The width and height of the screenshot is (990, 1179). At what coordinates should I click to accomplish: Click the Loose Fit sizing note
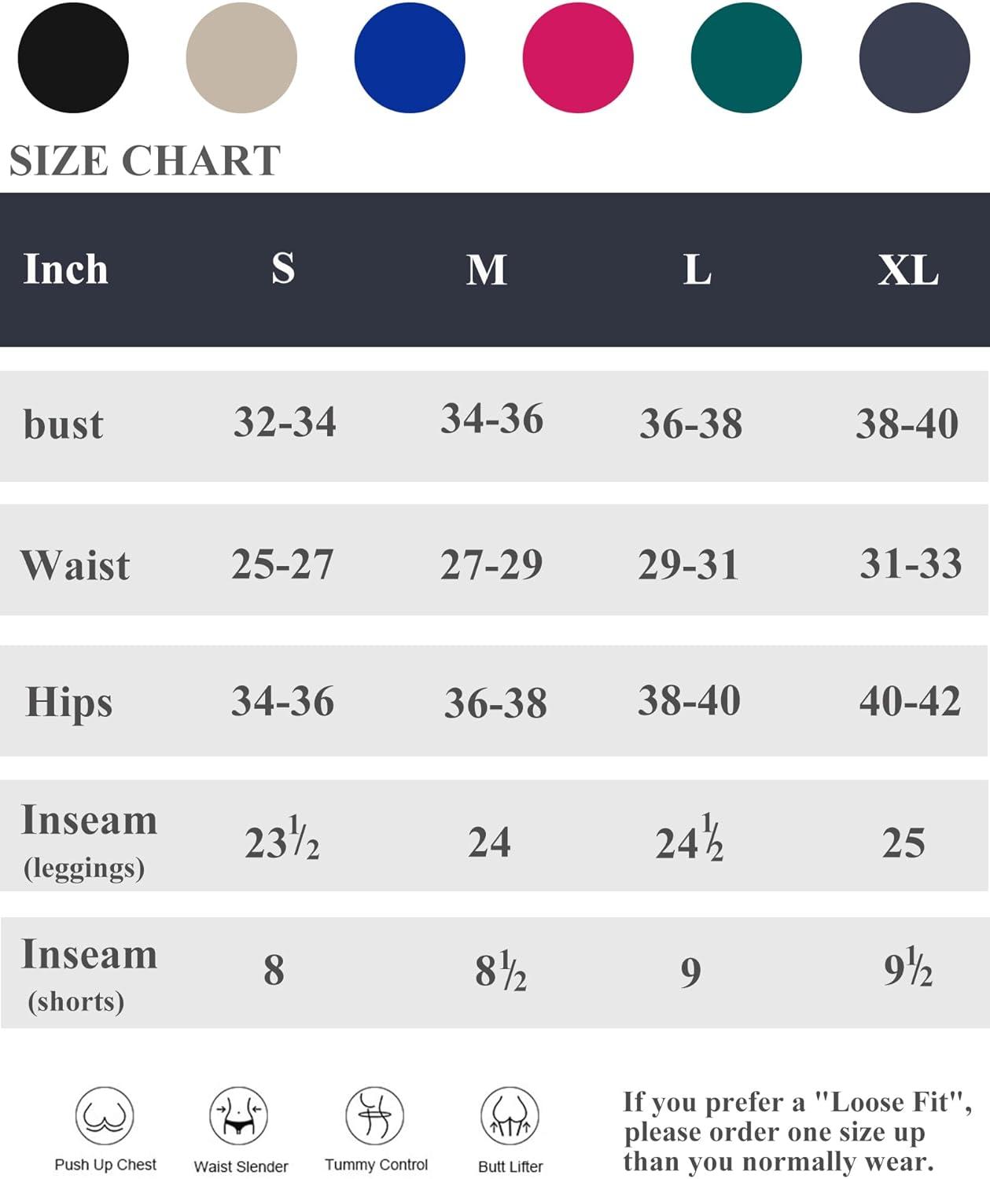(797, 1132)
